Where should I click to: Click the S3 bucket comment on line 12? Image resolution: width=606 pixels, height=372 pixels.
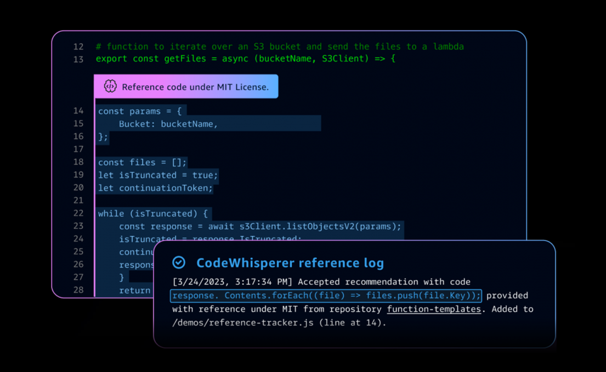click(280, 47)
